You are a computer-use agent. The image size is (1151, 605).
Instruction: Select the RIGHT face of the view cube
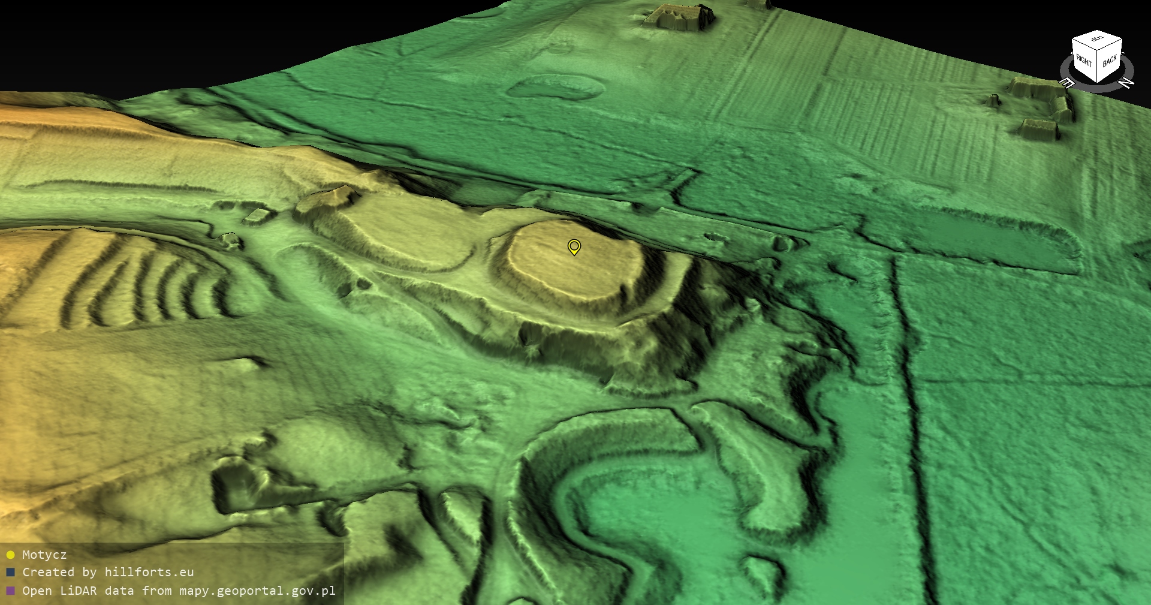[1084, 60]
